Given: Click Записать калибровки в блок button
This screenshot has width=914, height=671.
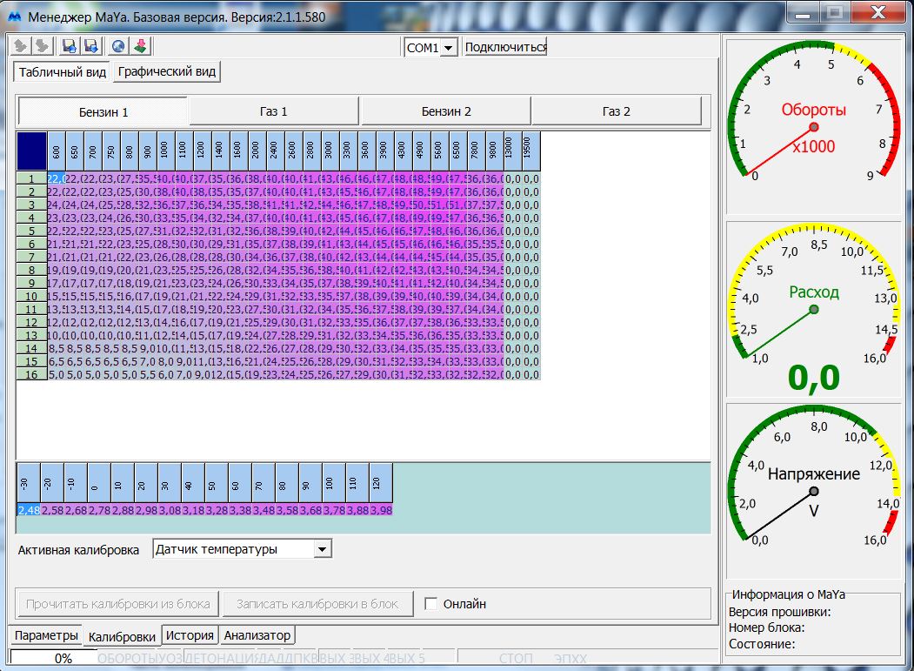Looking at the screenshot, I should click(x=317, y=604).
